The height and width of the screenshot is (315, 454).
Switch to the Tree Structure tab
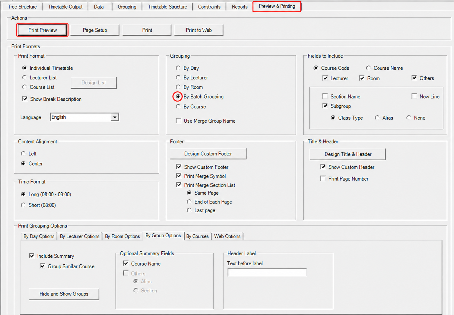click(x=22, y=7)
